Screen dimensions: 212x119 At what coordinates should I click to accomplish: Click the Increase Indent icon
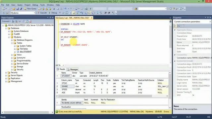pyautogui.click(x=109, y=13)
